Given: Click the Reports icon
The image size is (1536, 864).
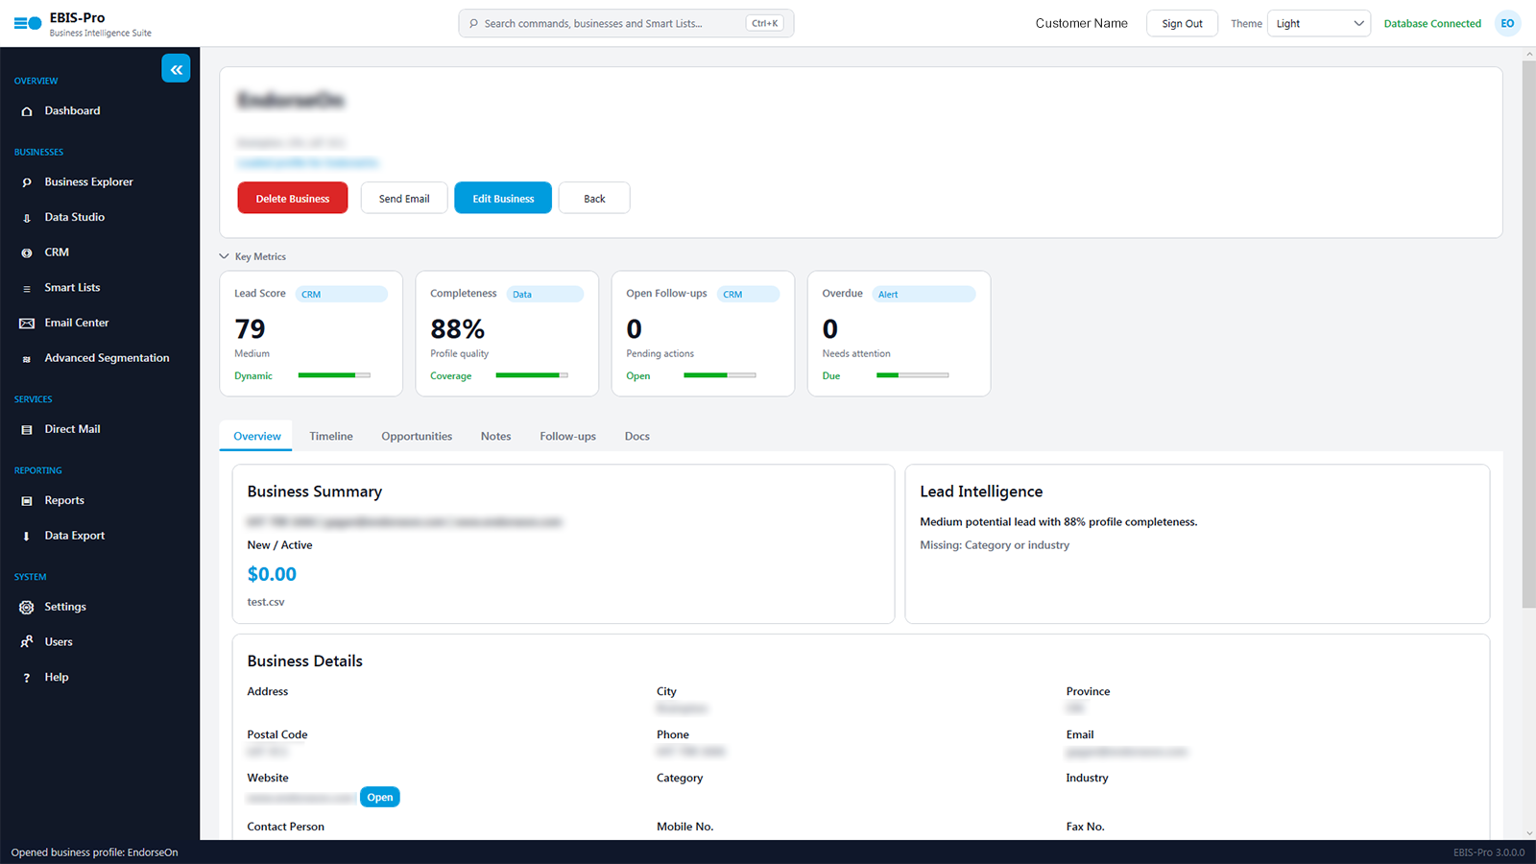Looking at the screenshot, I should 27,501.
